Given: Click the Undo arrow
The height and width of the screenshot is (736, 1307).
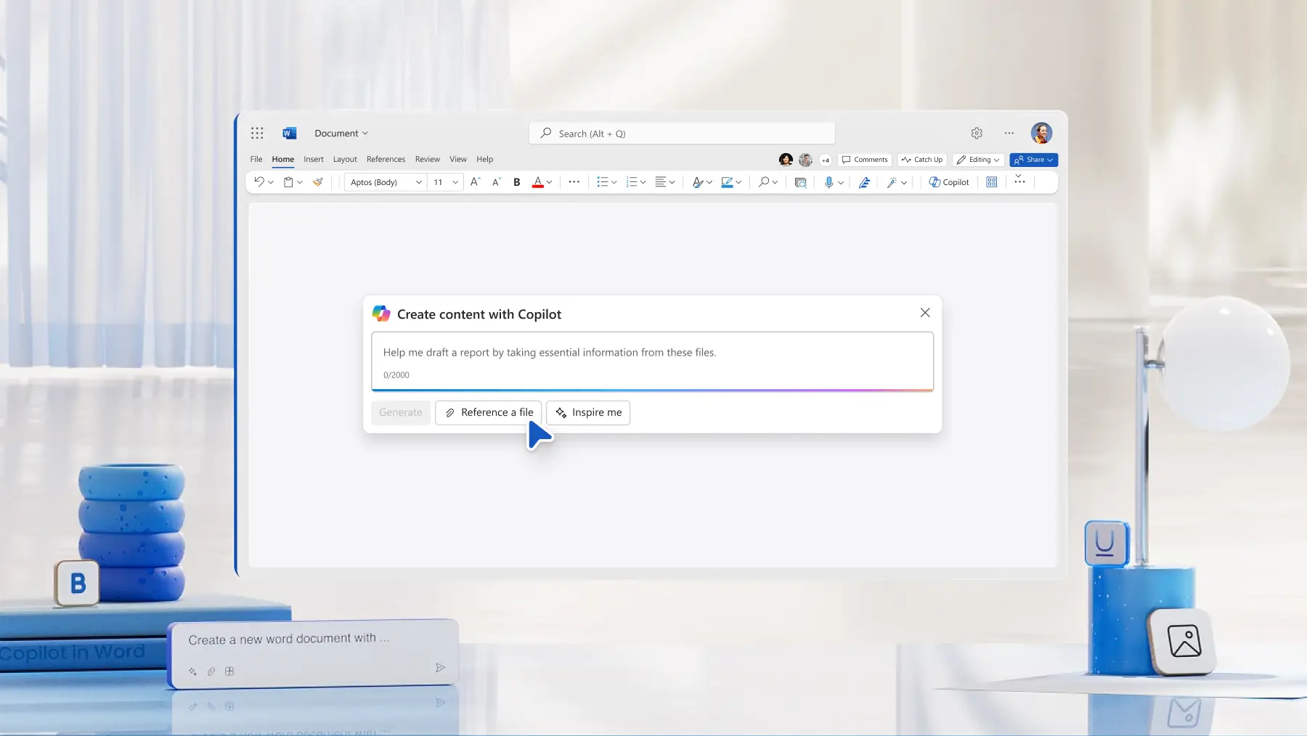Looking at the screenshot, I should [258, 182].
